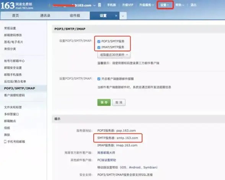
Task: Toggle the IMAP/SMTP服务 checkbox
Action: click(x=99, y=47)
